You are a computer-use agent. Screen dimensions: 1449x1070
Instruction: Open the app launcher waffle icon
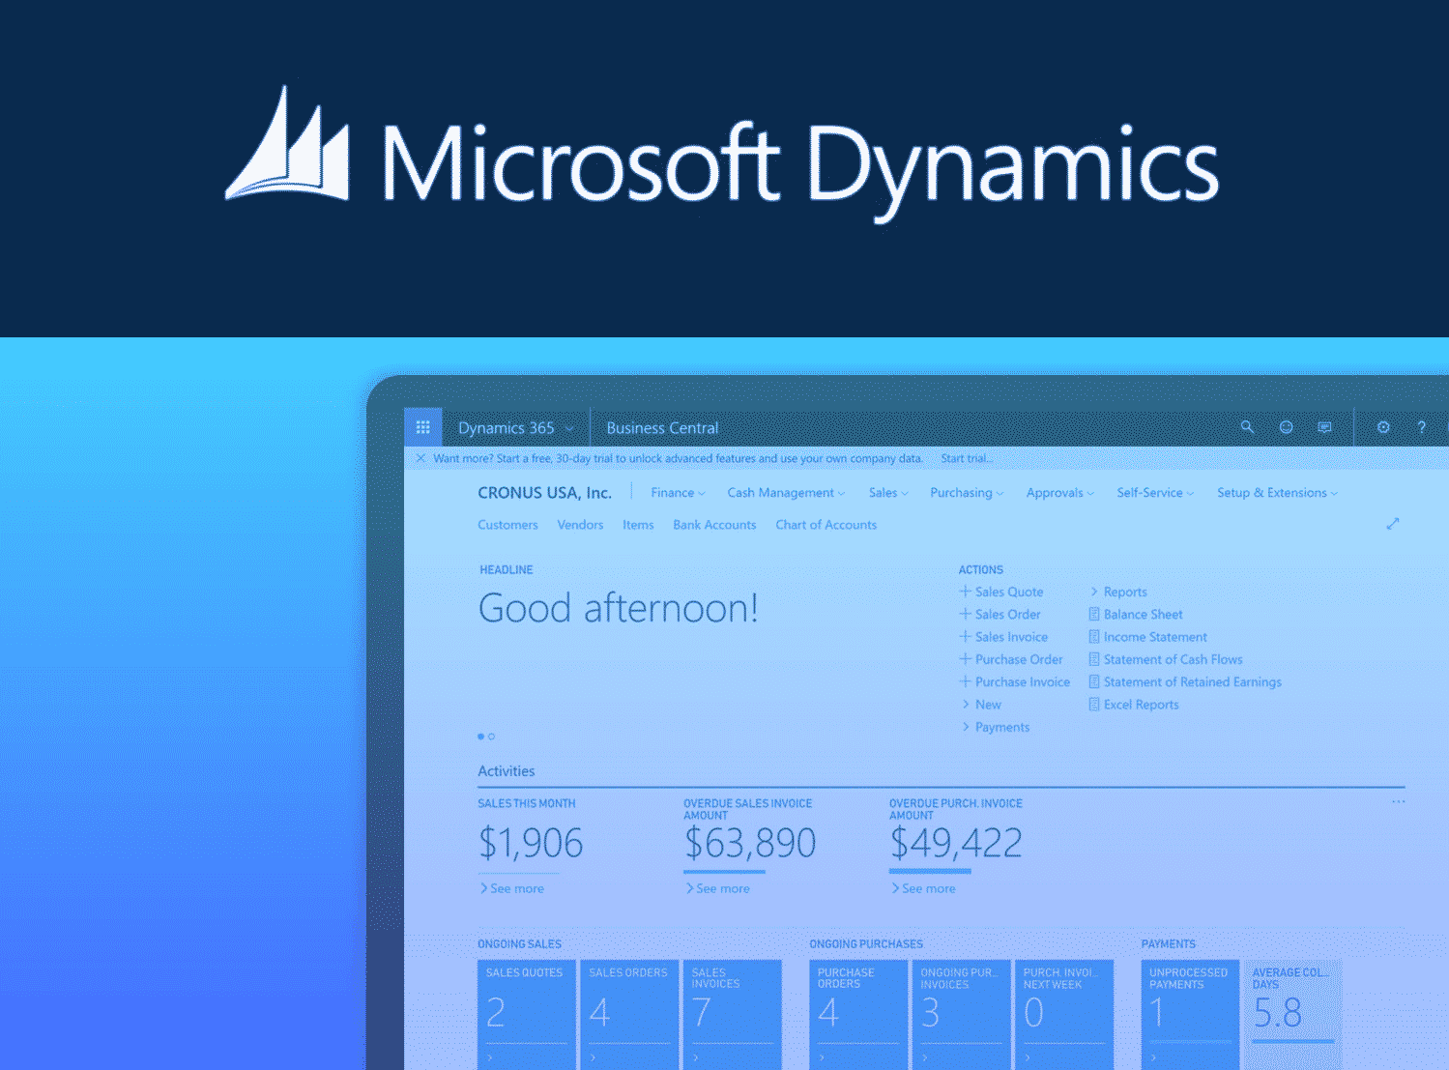coord(422,427)
